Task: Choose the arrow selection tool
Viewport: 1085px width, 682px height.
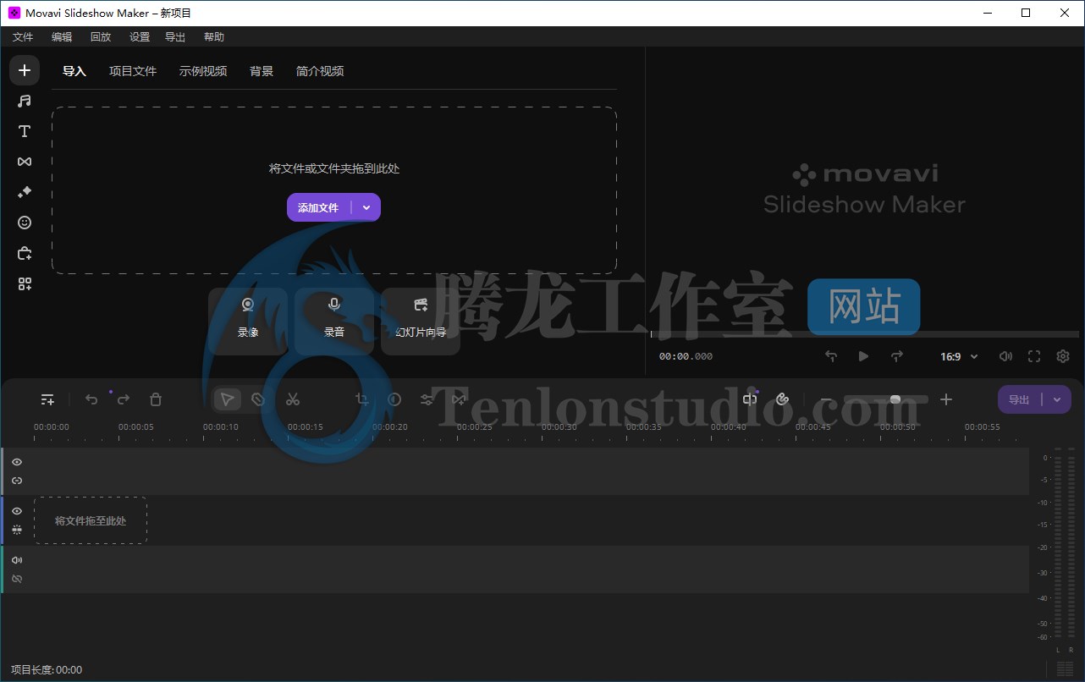Action: click(x=227, y=399)
